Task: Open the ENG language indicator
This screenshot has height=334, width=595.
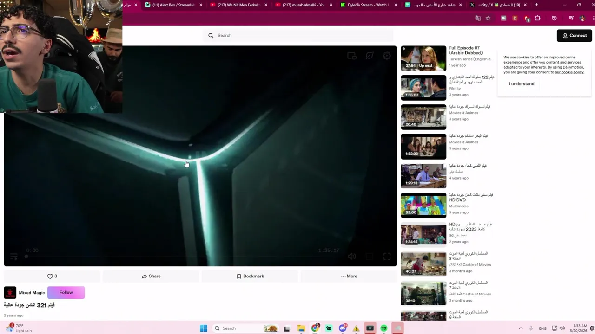Action: pos(542,328)
